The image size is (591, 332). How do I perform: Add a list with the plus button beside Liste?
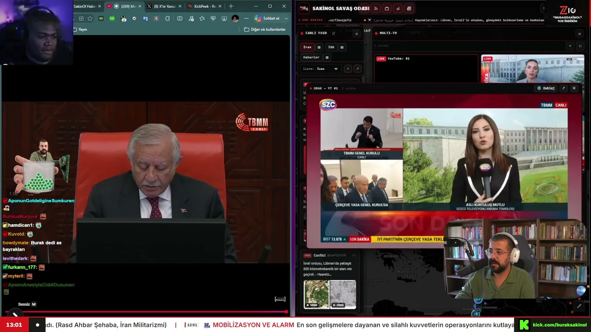click(348, 69)
